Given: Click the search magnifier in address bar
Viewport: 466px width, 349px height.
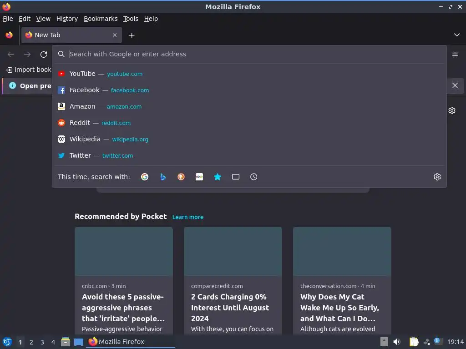Looking at the screenshot, I should [x=61, y=54].
